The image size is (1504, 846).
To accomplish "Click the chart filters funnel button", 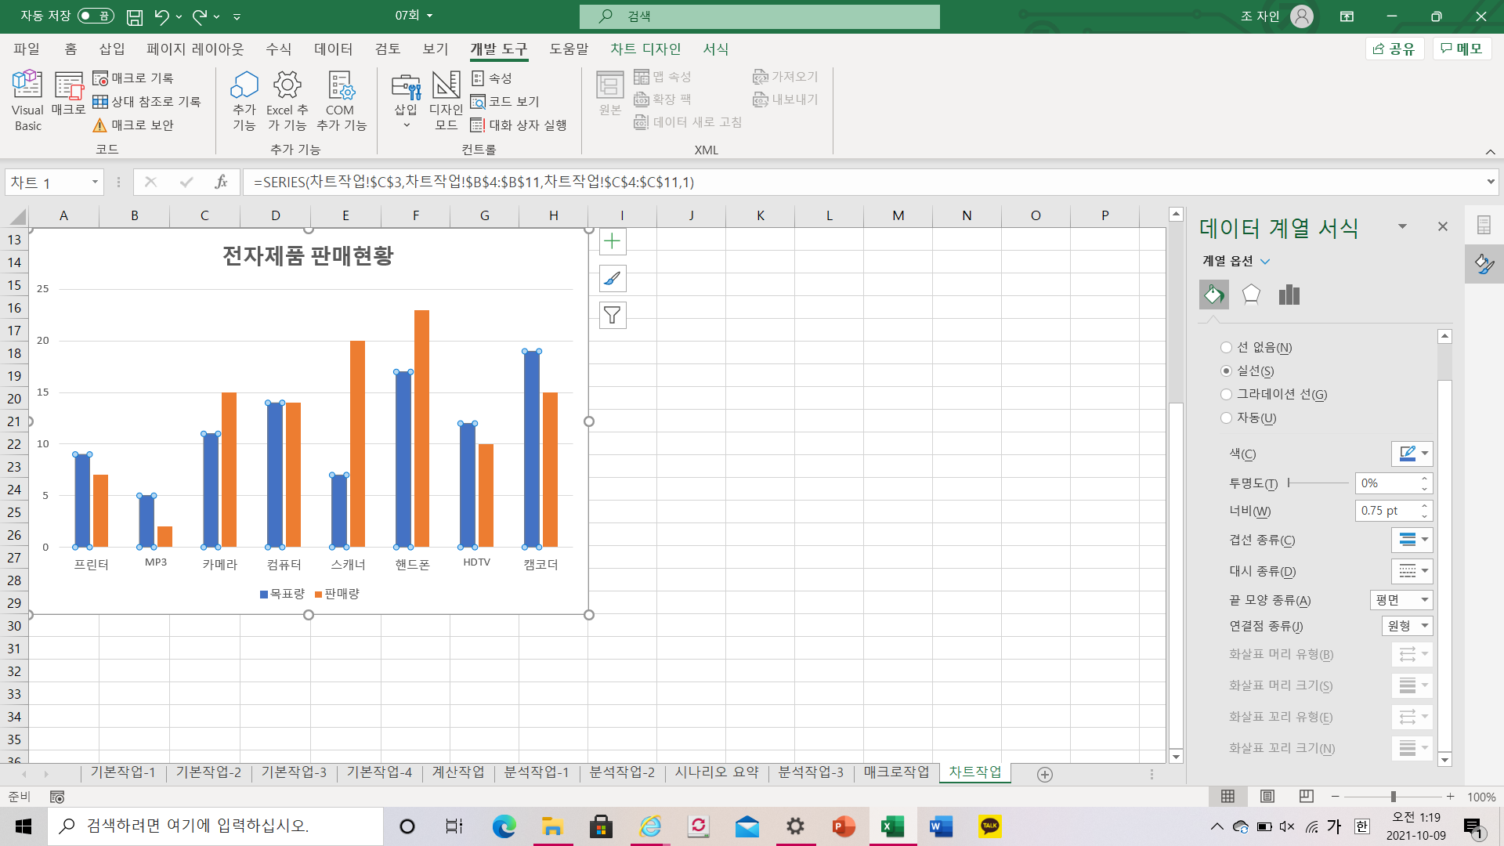I will 612,315.
